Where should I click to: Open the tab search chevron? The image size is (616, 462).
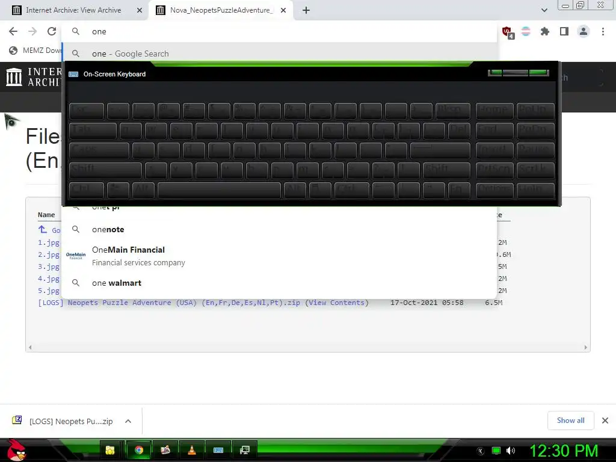tap(544, 10)
